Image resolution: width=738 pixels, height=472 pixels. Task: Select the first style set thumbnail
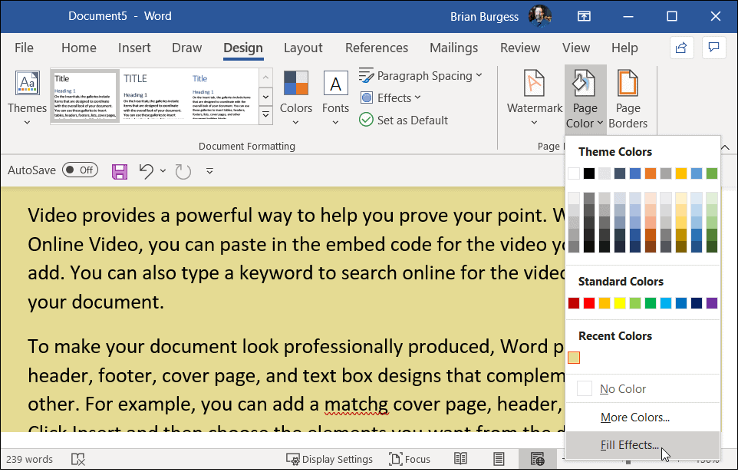point(84,96)
